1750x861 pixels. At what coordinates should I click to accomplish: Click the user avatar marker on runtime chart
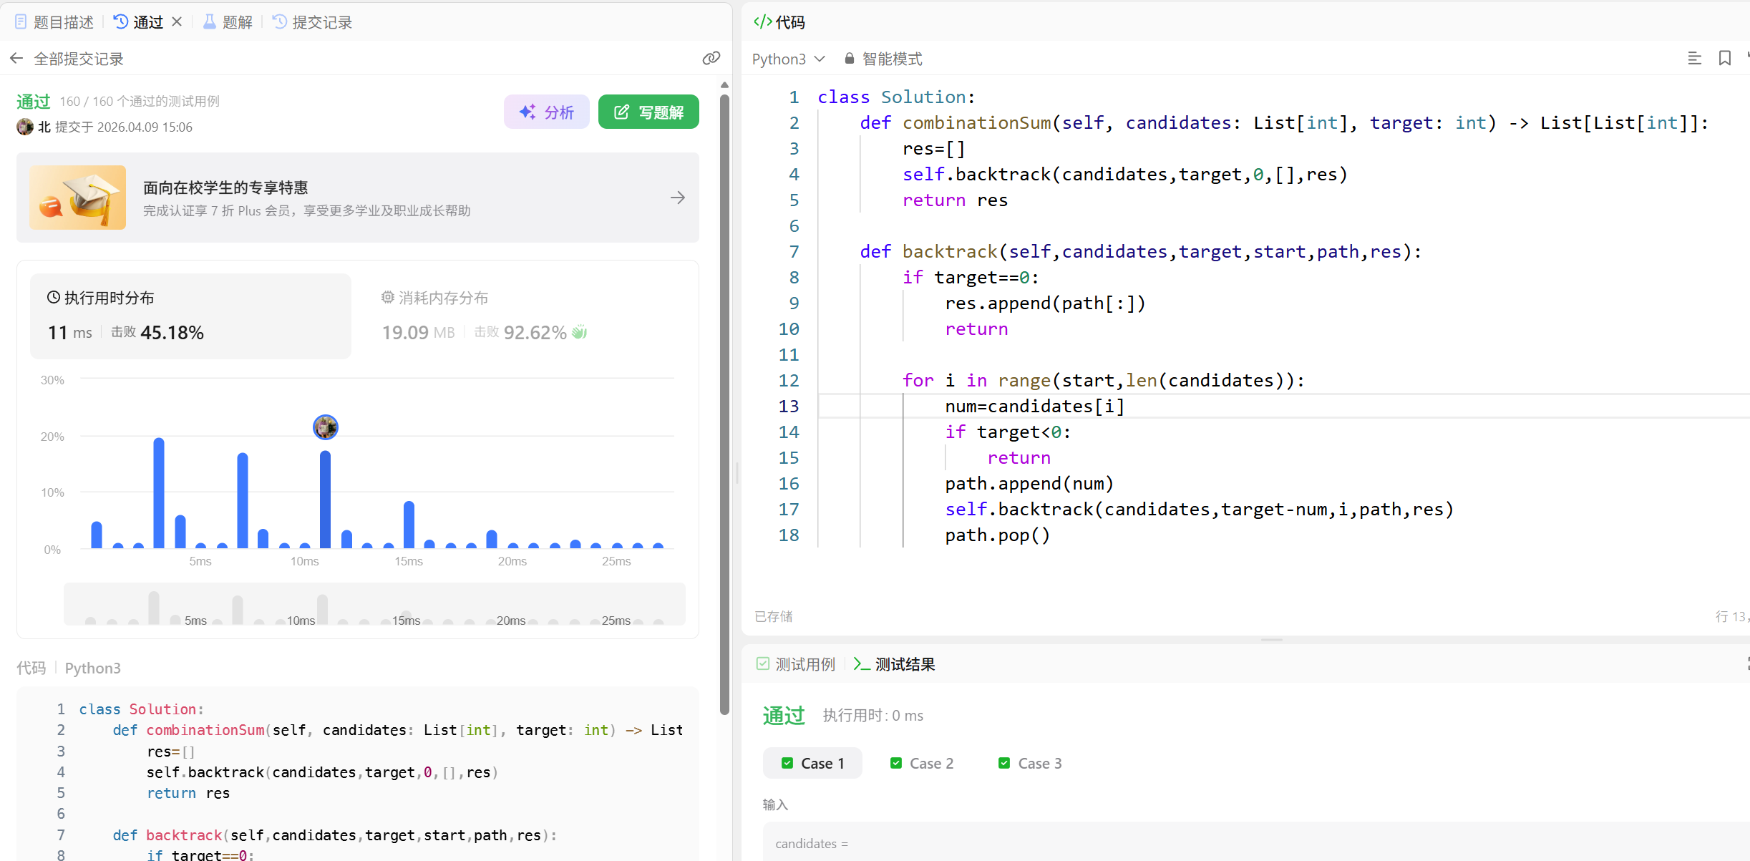[326, 427]
